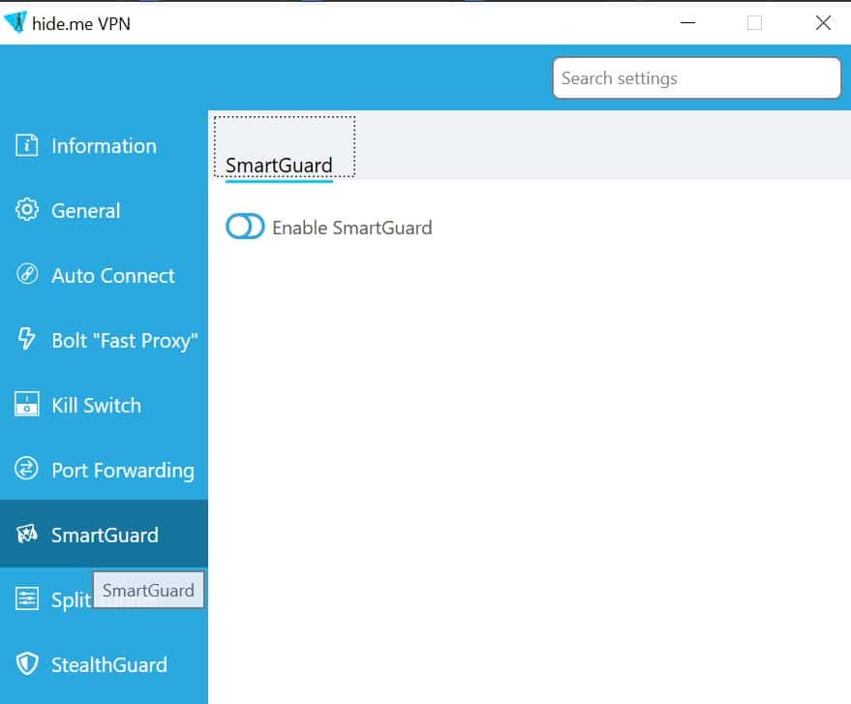This screenshot has width=851, height=704.
Task: Click the Information sidebar icon
Action: point(26,145)
